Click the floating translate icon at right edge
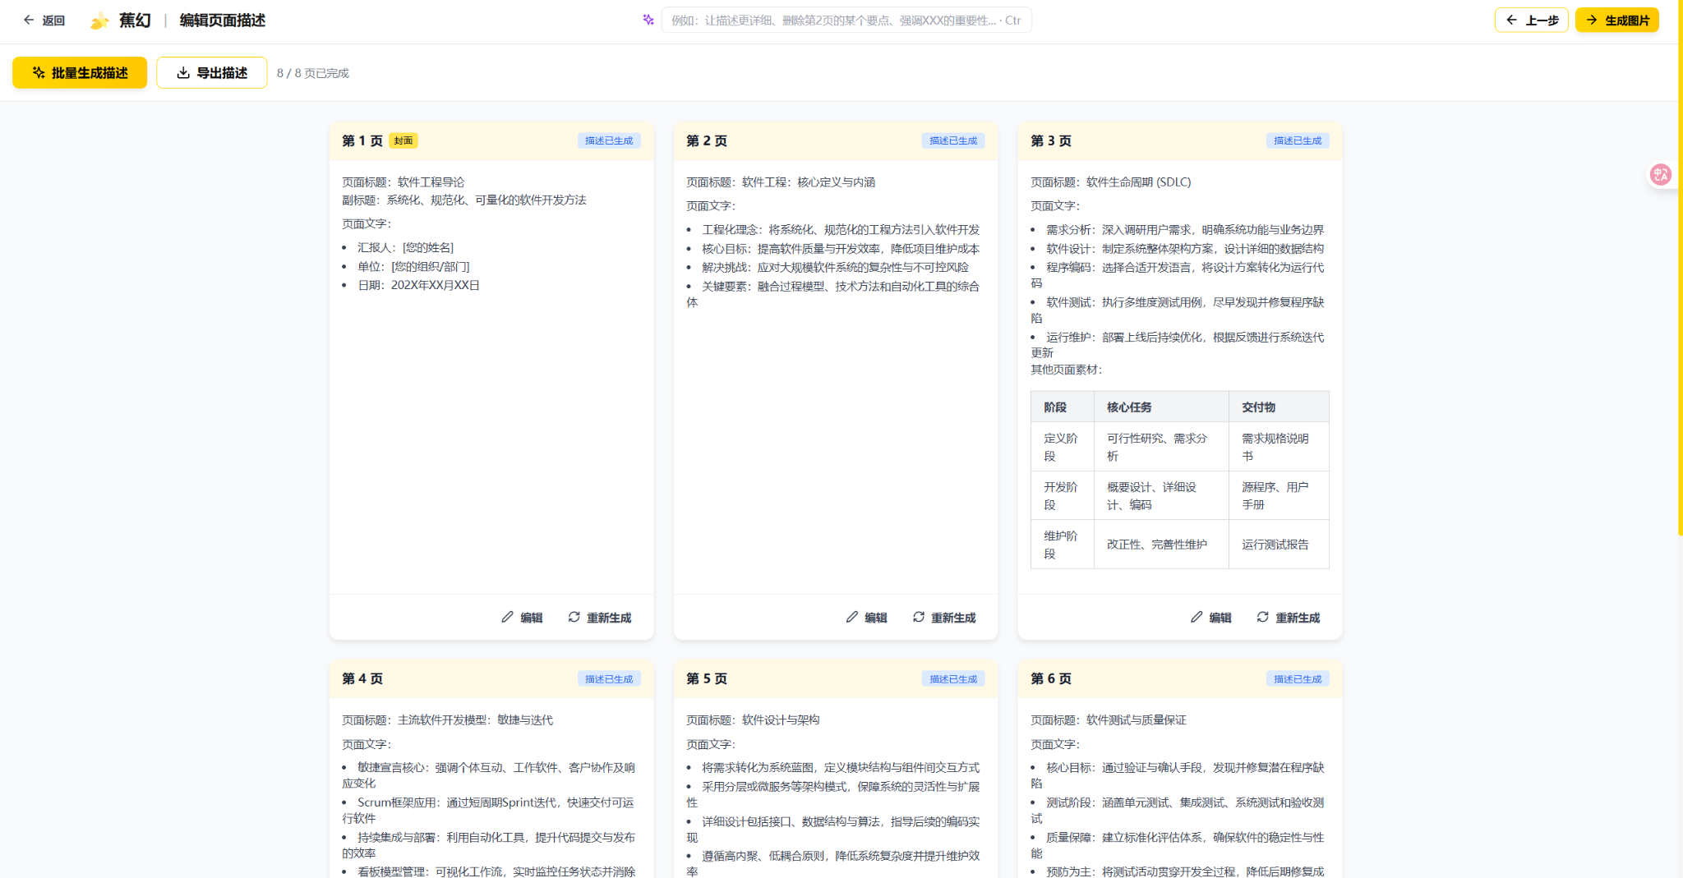The width and height of the screenshot is (1683, 878). (x=1660, y=174)
